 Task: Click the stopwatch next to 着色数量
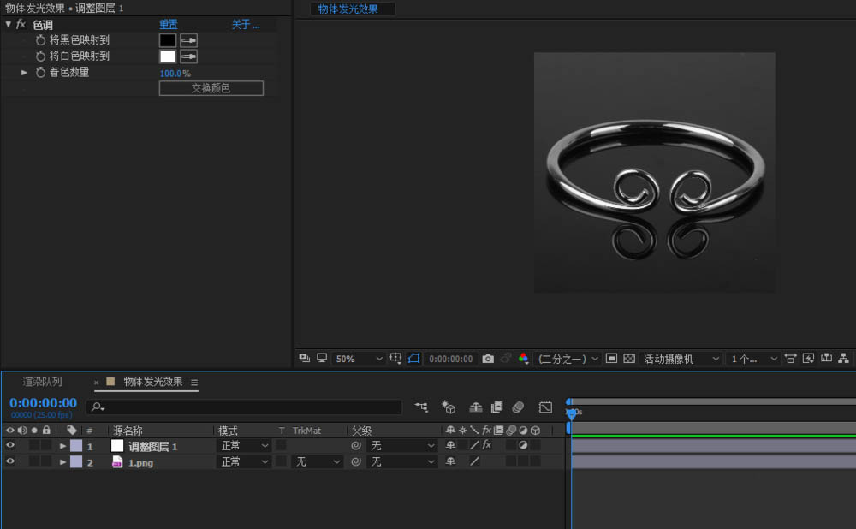pos(40,73)
